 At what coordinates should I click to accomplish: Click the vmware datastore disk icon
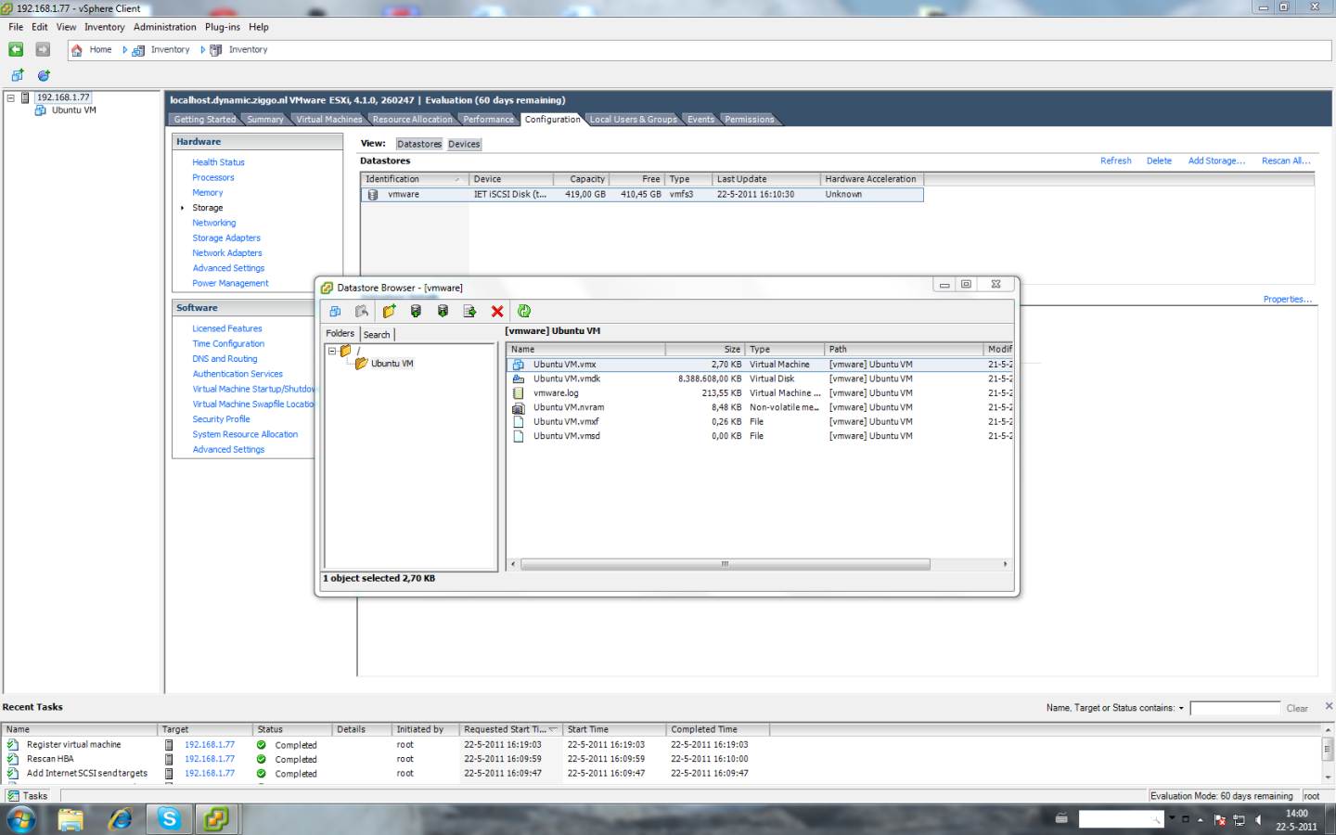tap(373, 195)
